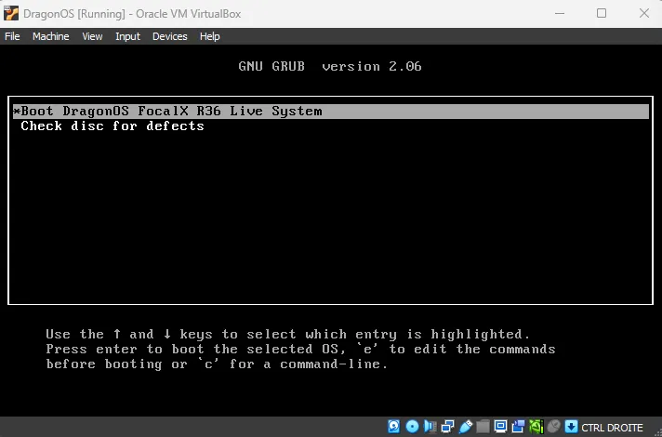Open the Devices menu
Screen dimensions: 662x437
click(170, 36)
